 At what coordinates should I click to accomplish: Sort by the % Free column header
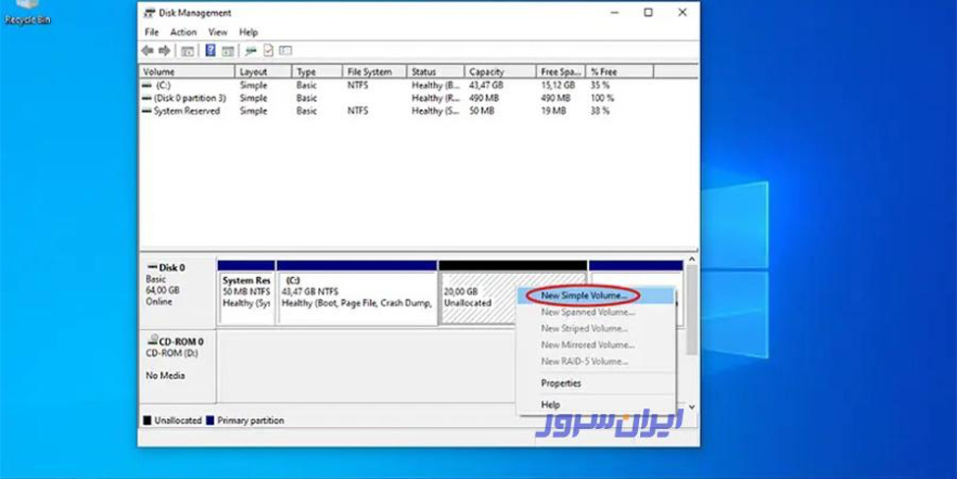(619, 73)
